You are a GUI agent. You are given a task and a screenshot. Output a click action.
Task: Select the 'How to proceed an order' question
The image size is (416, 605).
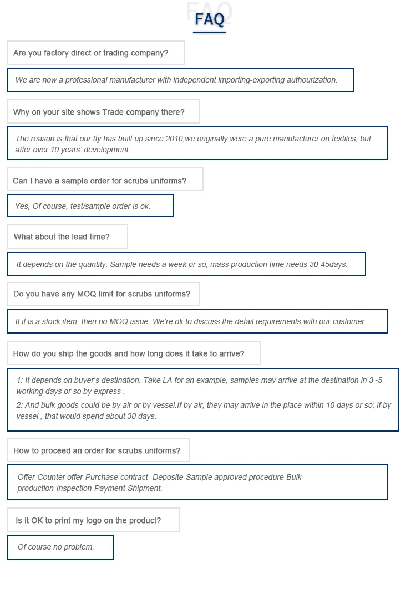(97, 450)
